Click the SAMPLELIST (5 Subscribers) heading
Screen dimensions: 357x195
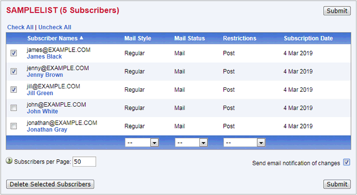(63, 10)
